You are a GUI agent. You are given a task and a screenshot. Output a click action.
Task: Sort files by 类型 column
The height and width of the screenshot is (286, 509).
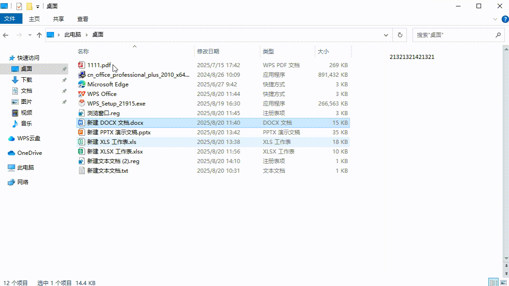pos(268,51)
